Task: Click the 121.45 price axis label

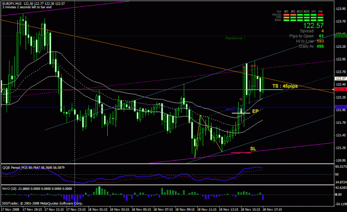Action: [341, 135]
